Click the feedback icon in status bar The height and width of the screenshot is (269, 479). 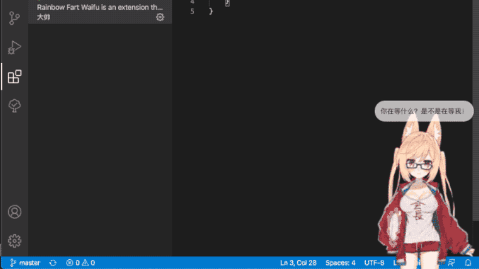(x=451, y=262)
